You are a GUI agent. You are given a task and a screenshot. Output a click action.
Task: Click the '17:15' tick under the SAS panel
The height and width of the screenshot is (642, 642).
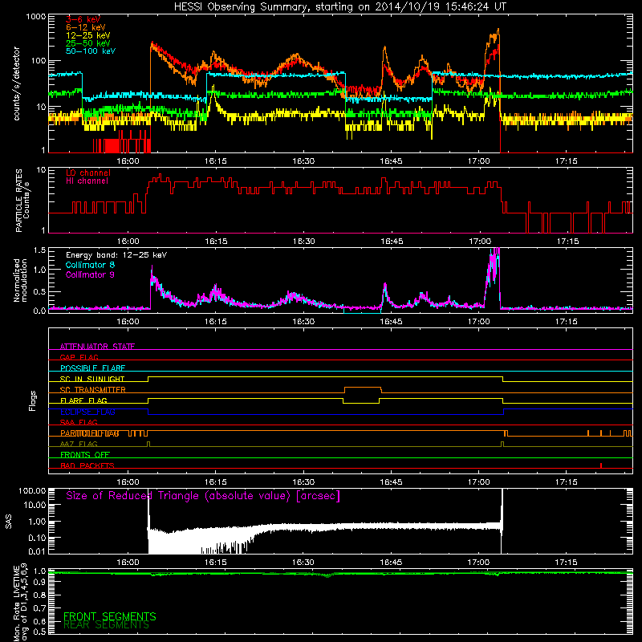pos(567,563)
